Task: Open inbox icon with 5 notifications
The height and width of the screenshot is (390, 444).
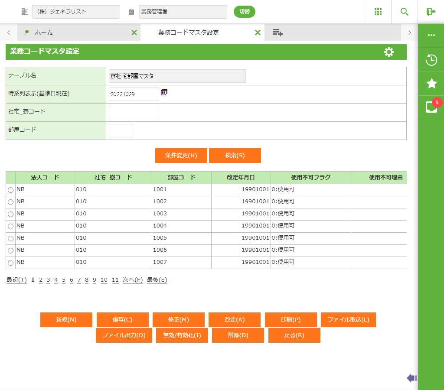Action: [431, 107]
